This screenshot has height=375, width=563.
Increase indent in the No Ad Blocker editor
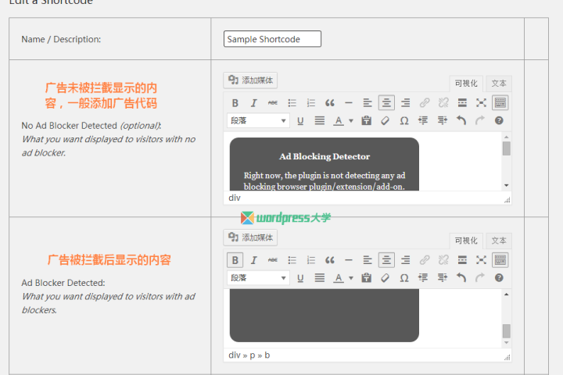click(443, 120)
